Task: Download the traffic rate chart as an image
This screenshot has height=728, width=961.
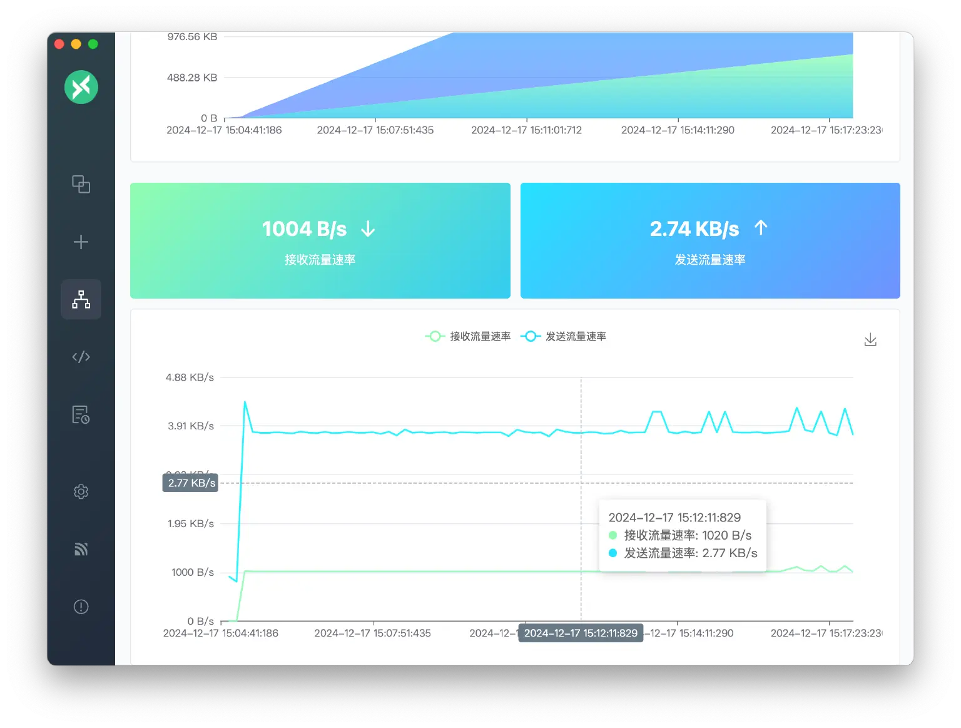Action: (870, 340)
